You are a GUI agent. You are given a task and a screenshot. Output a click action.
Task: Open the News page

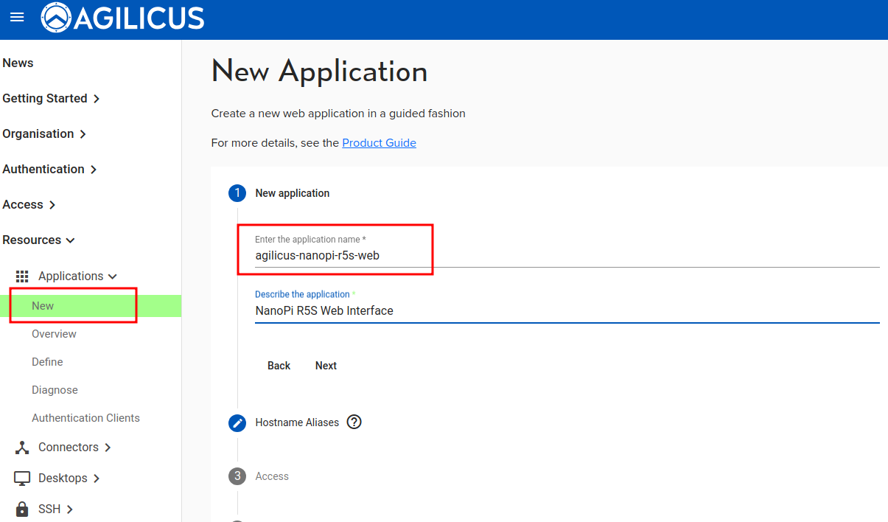coord(18,63)
